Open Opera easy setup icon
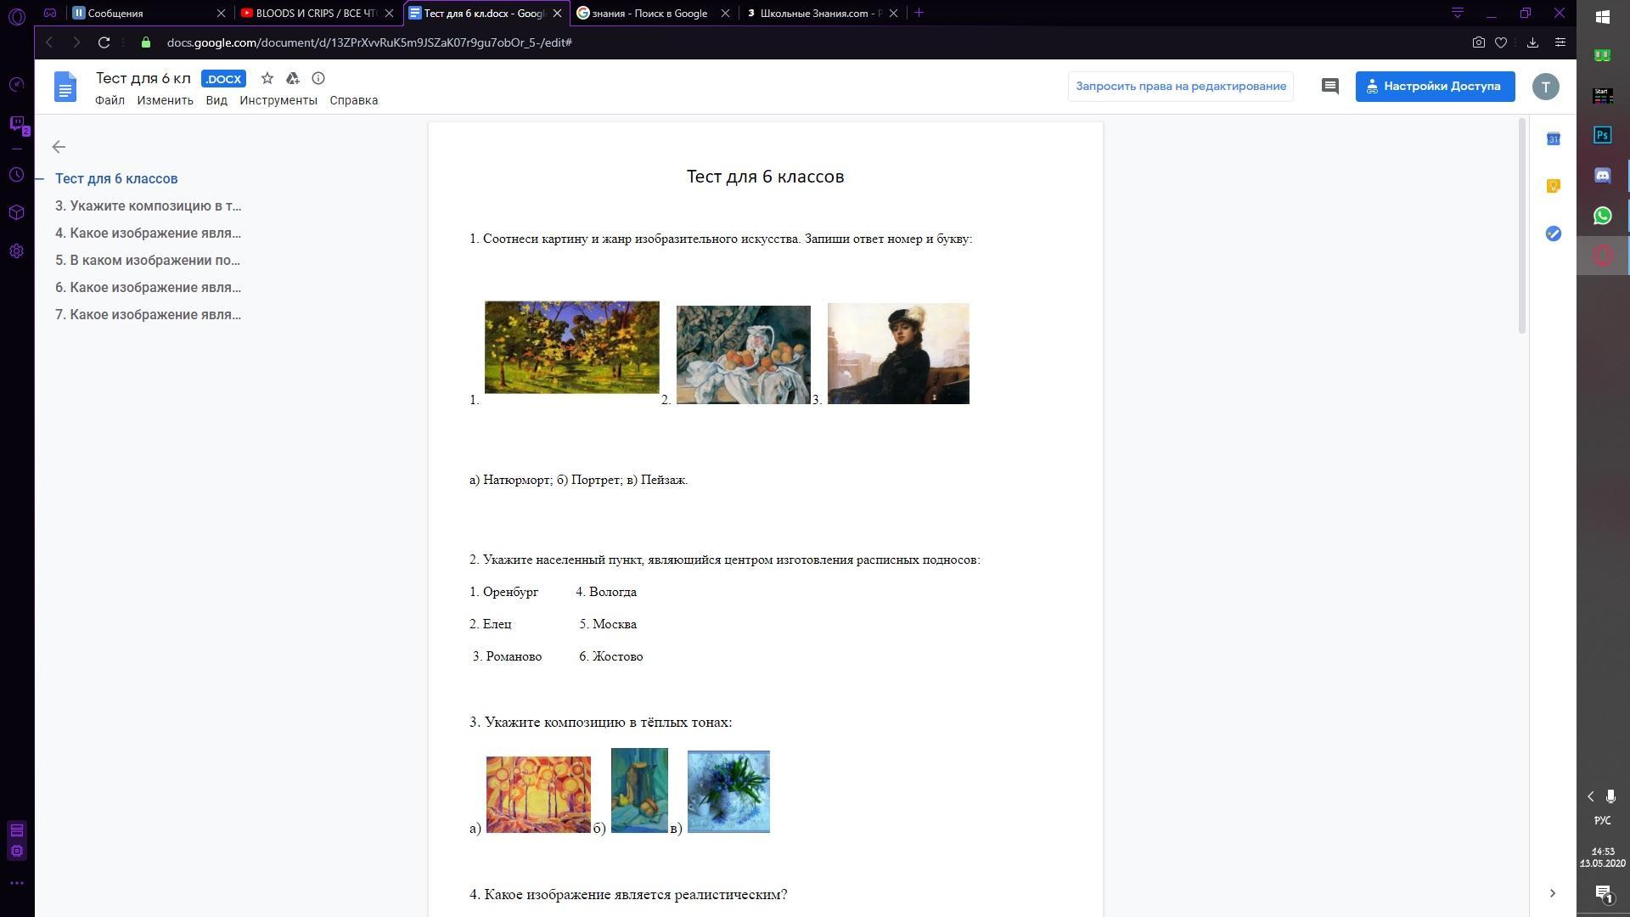The width and height of the screenshot is (1630, 917). tap(1560, 42)
